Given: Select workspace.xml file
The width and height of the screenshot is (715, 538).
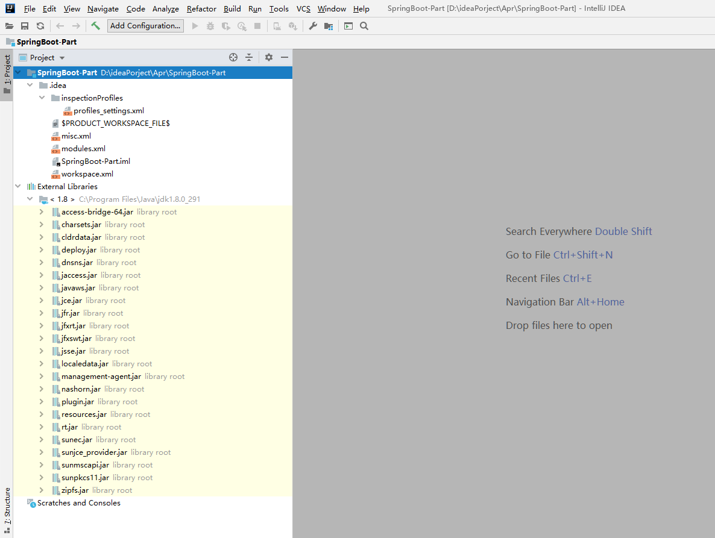Looking at the screenshot, I should [x=87, y=174].
